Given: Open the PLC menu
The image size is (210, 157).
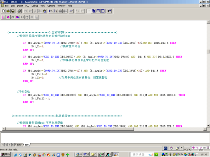Looking at the screenshot, I should click(27, 6).
